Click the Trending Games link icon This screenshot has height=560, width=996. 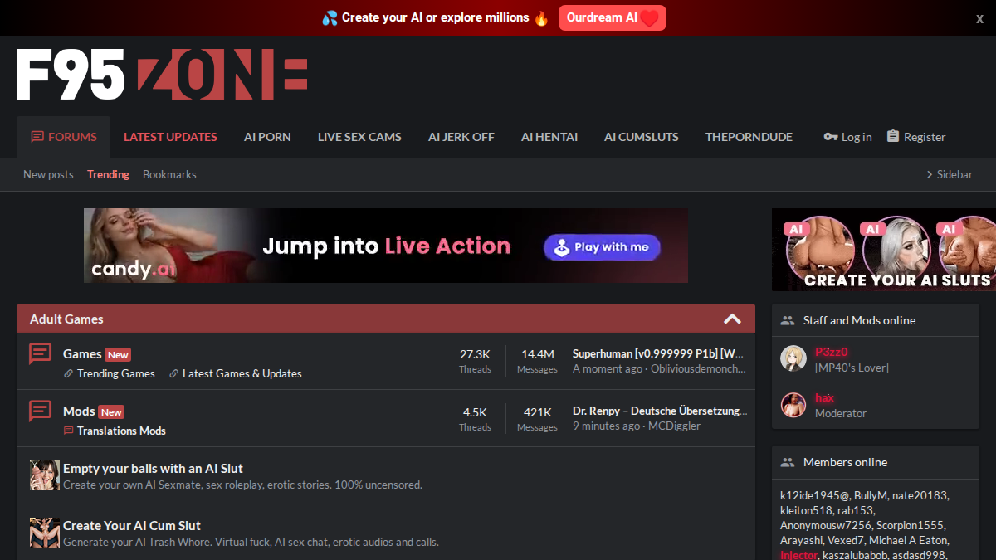(x=68, y=374)
